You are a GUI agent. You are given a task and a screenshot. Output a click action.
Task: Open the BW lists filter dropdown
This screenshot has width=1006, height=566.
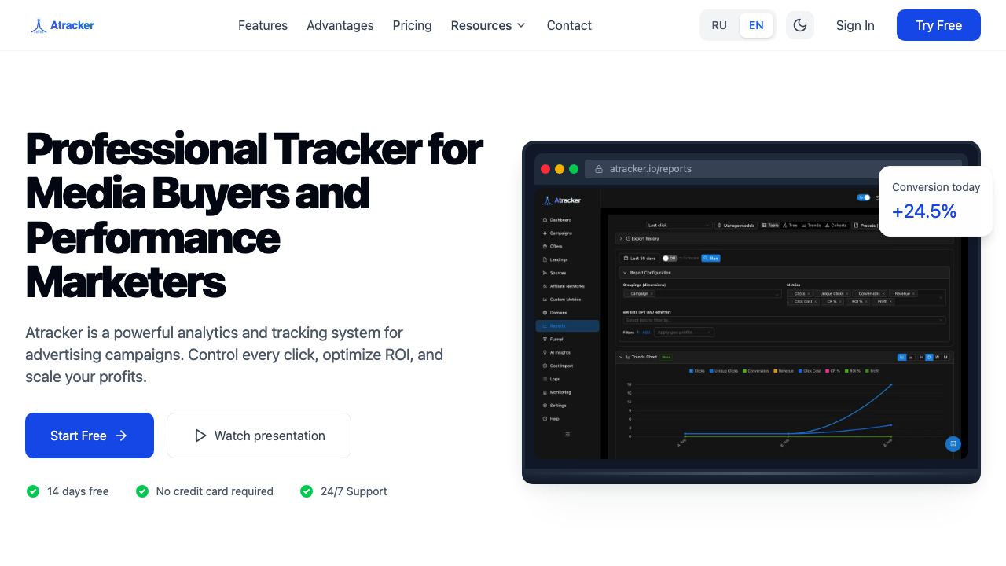(x=784, y=320)
